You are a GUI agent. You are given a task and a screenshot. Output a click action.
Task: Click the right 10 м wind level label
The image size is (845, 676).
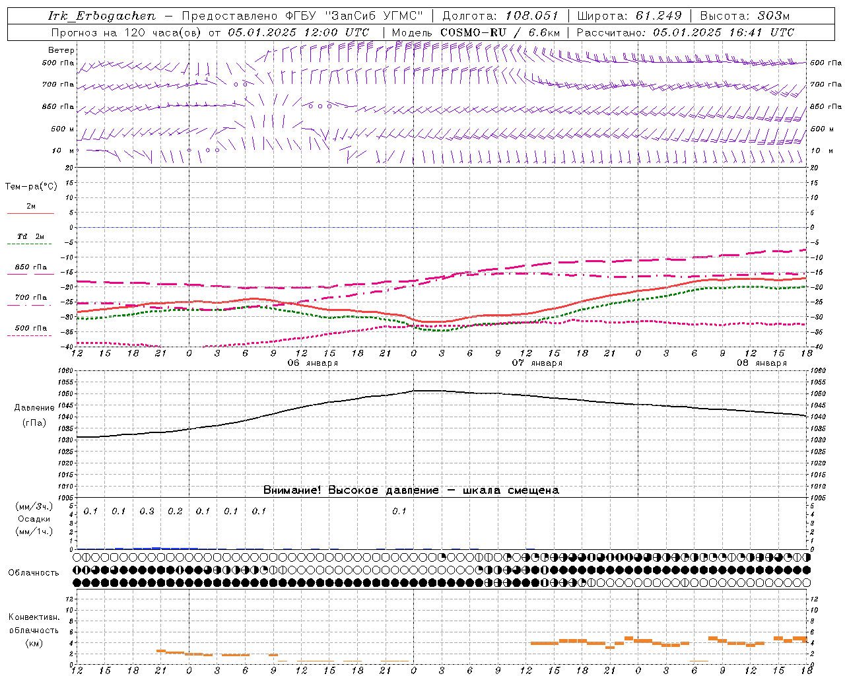click(822, 151)
